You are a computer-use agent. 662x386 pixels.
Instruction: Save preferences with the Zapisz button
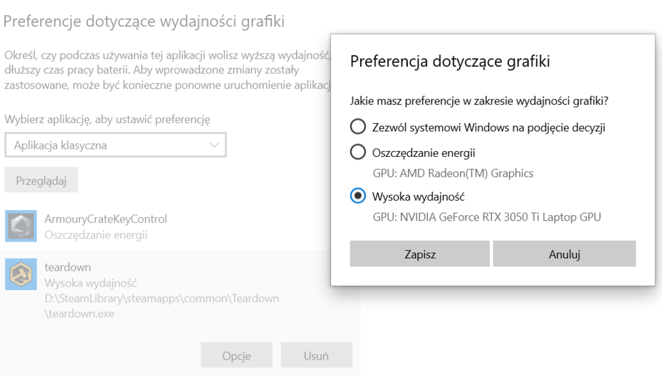[x=419, y=254]
